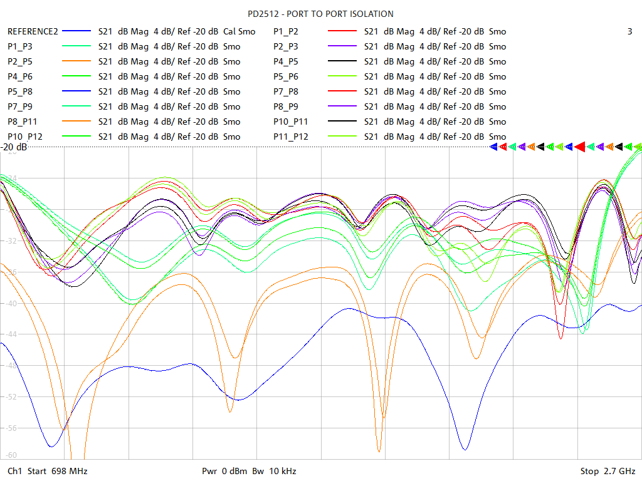Select the REFERENCE2 trace label
Viewport: 642px width, 481px height.
(x=33, y=31)
